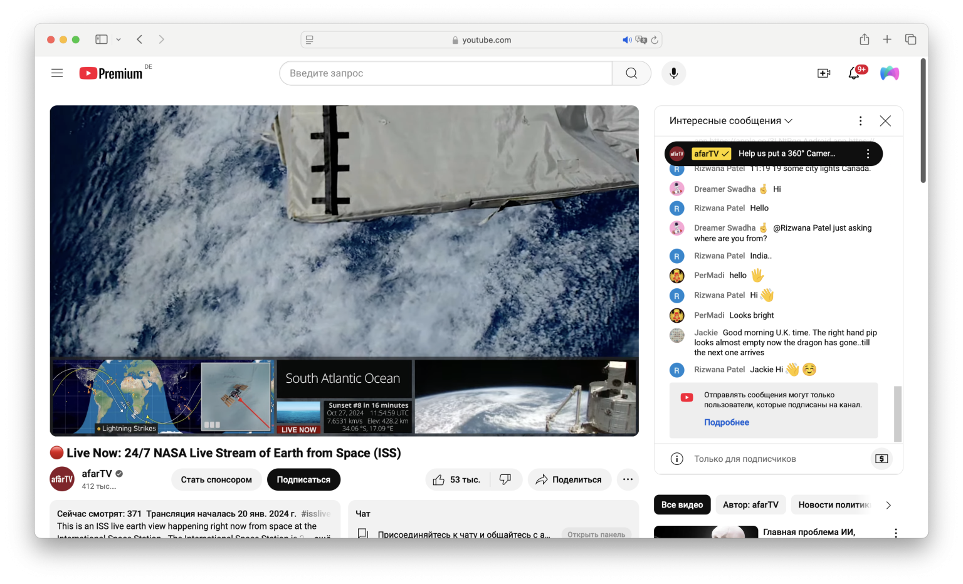Click the Введите запрос search field
This screenshot has width=963, height=584.
point(445,73)
